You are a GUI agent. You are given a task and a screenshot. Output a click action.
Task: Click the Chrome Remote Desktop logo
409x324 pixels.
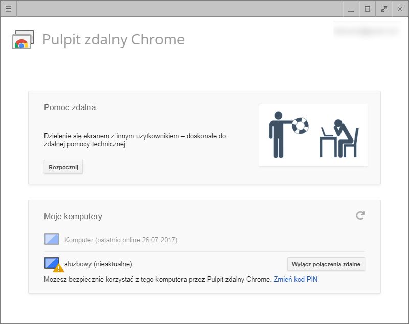click(23, 39)
